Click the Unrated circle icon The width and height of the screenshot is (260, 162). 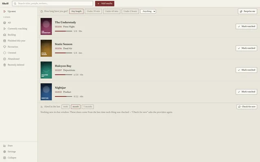[x=4, y=53]
